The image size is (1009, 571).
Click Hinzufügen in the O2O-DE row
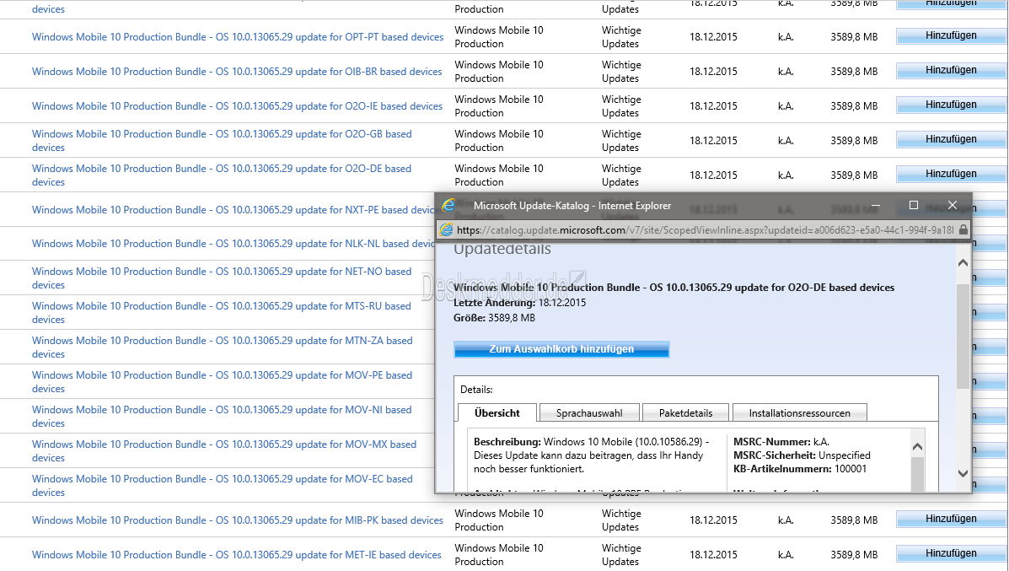pos(951,175)
